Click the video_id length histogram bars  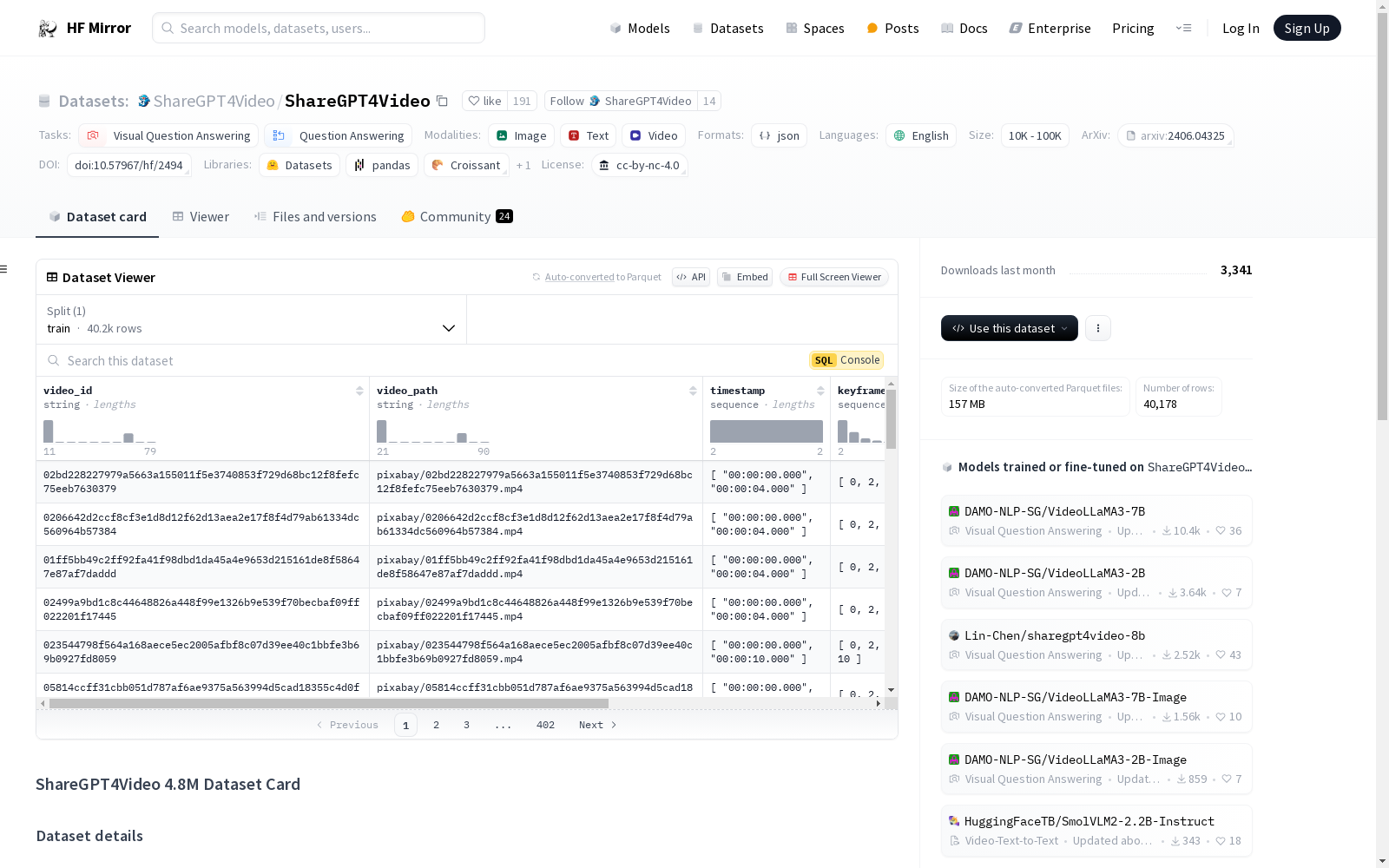(x=100, y=431)
